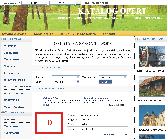Select Nad jeziorem in the top sidebar section
The width and height of the screenshot is (167, 139).
(x=12, y=59)
